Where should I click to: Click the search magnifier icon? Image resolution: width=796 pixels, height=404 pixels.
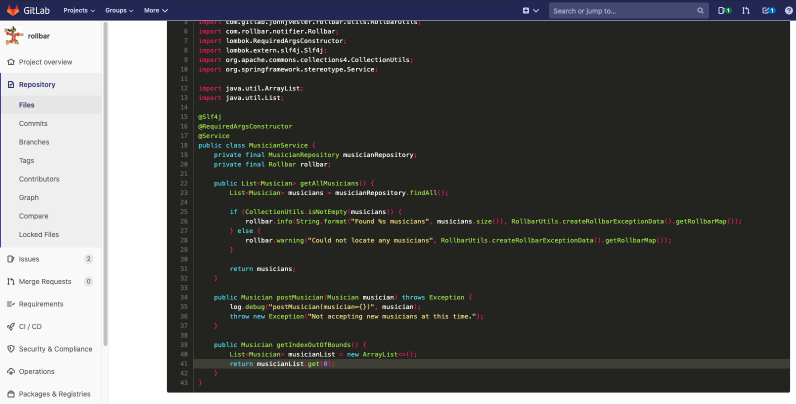pos(700,10)
